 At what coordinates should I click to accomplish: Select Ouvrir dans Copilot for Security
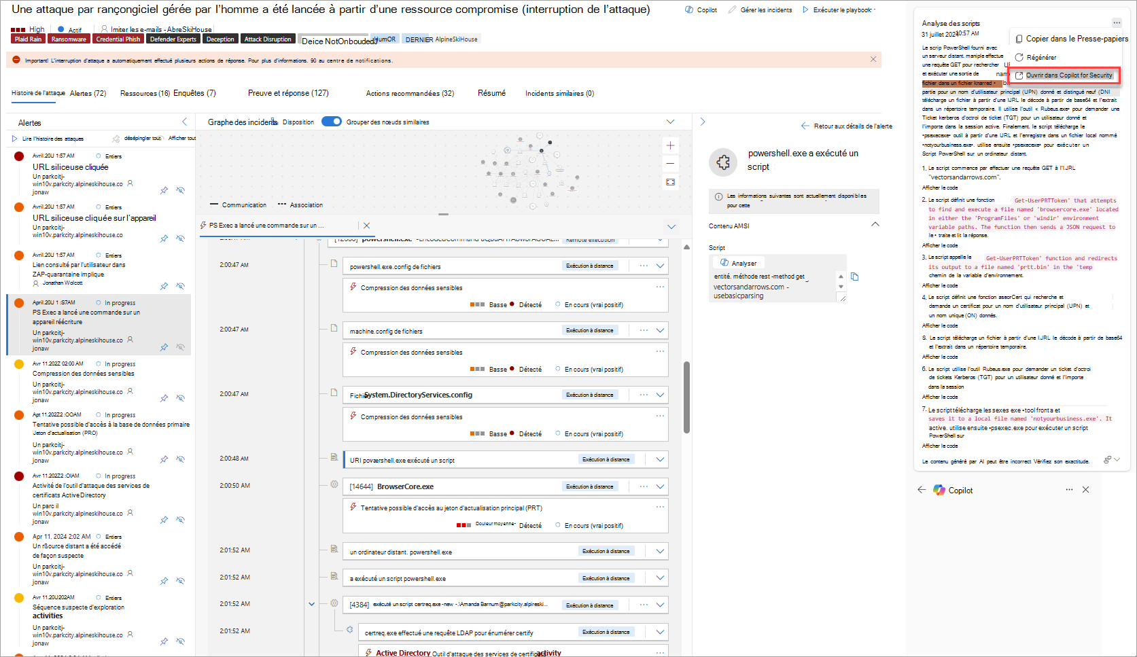1064,75
